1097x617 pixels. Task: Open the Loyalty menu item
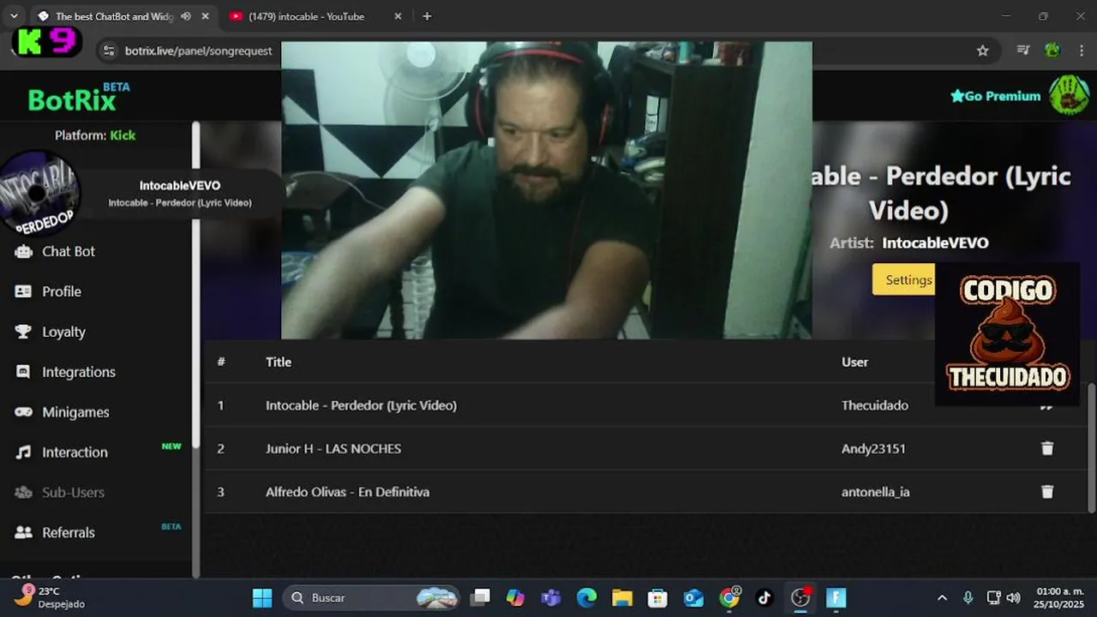coord(63,332)
